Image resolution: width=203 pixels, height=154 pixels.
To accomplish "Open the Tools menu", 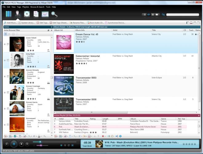I will (x=48, y=7).
